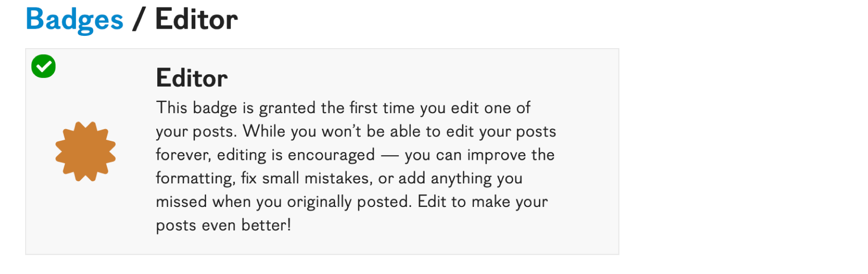Click the word 'While' in the description

point(264,131)
